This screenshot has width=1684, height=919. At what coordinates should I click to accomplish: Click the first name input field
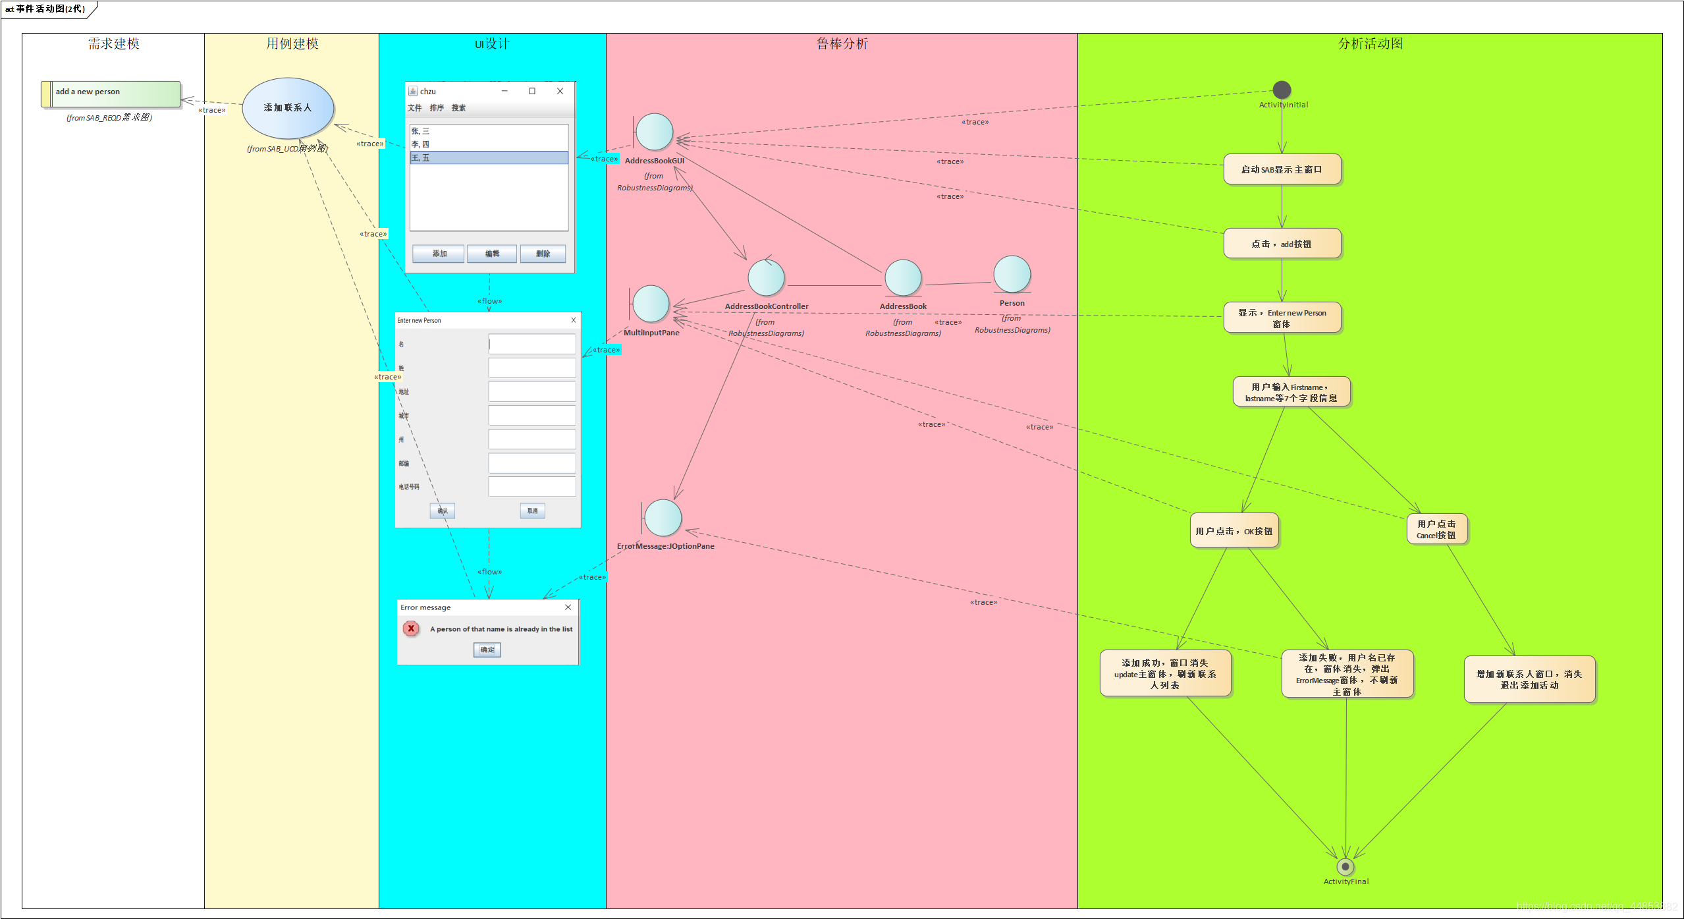coord(531,344)
